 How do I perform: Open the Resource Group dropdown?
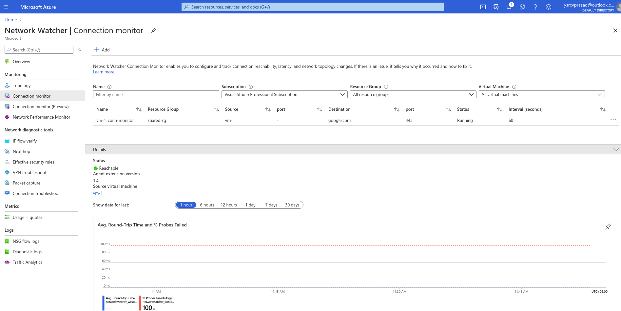click(x=413, y=94)
